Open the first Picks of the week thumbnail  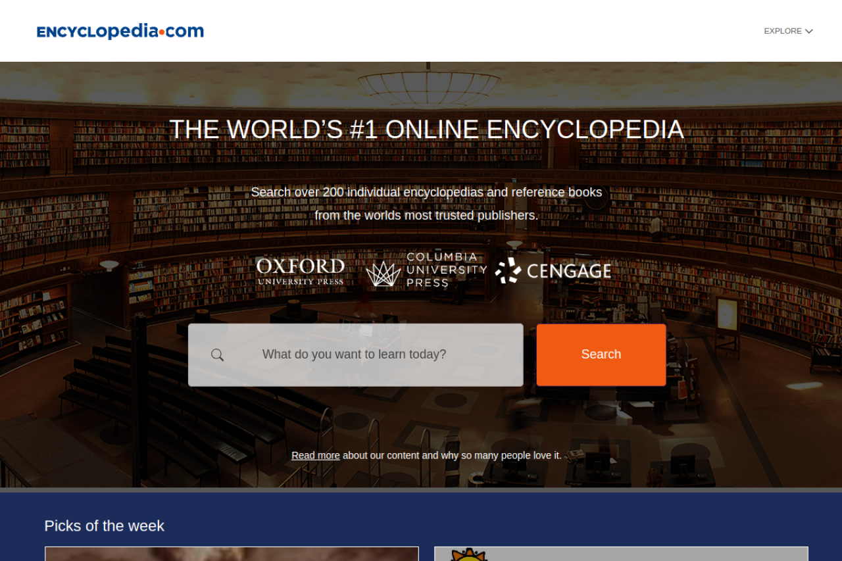232,554
